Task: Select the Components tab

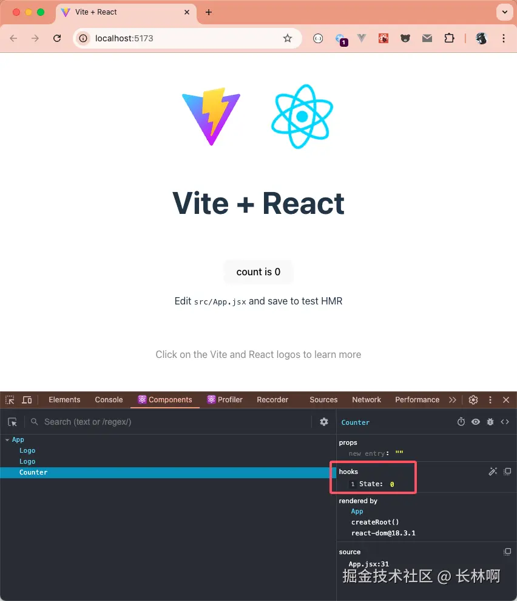Action: (165, 400)
